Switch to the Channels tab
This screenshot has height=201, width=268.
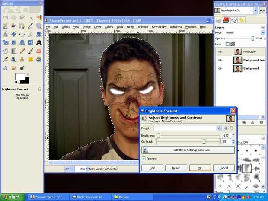[226, 20]
